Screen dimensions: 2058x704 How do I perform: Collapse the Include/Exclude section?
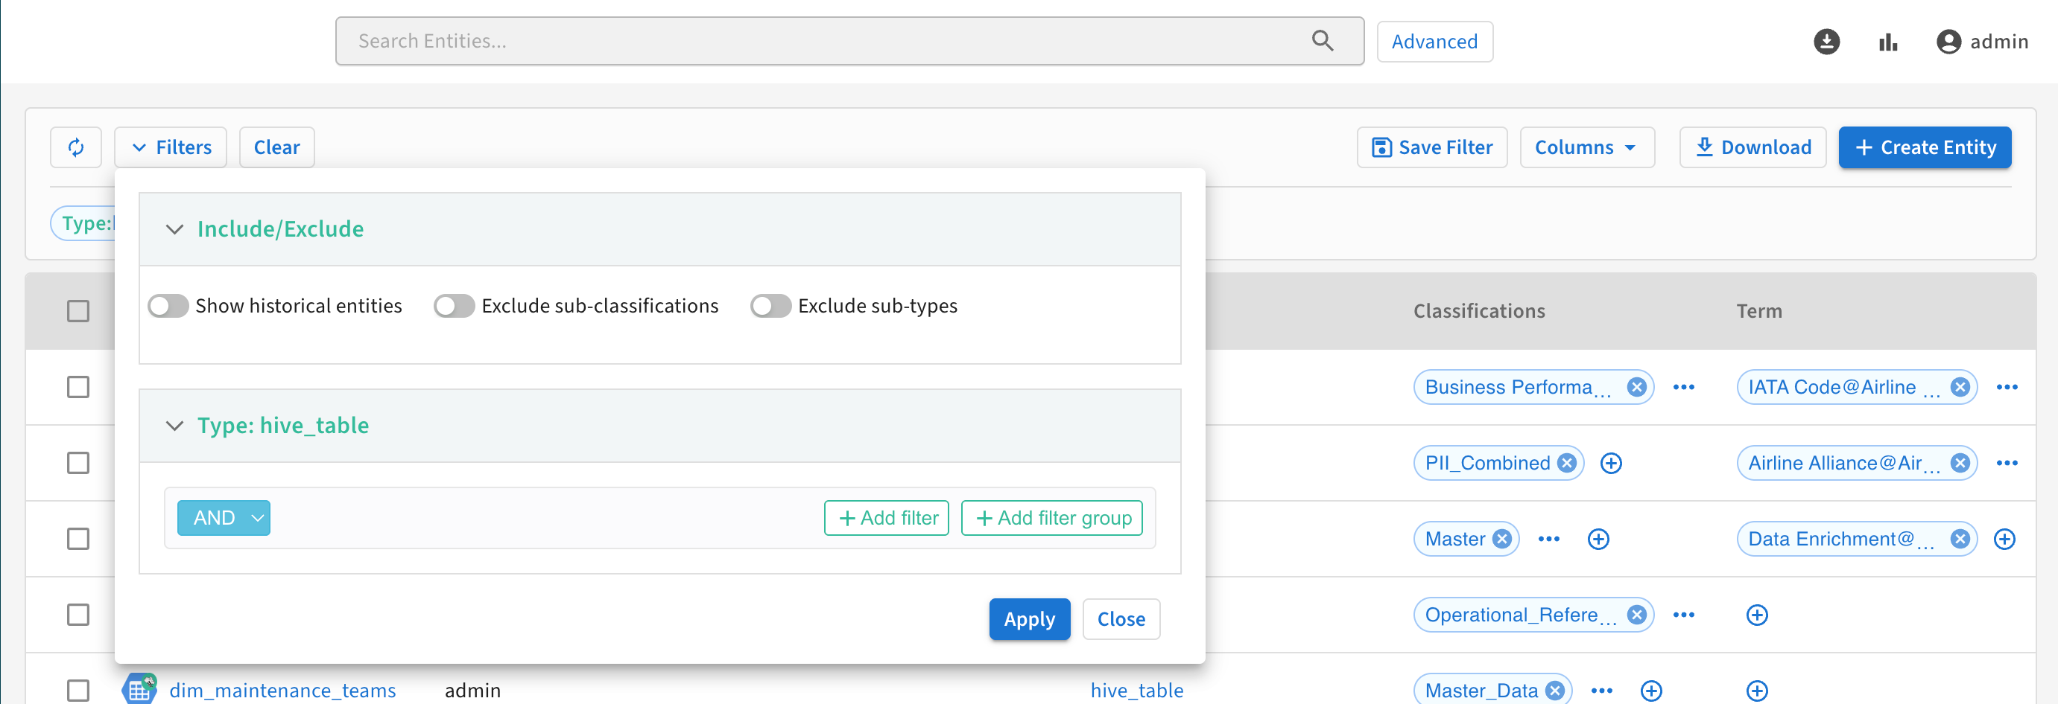(x=174, y=229)
